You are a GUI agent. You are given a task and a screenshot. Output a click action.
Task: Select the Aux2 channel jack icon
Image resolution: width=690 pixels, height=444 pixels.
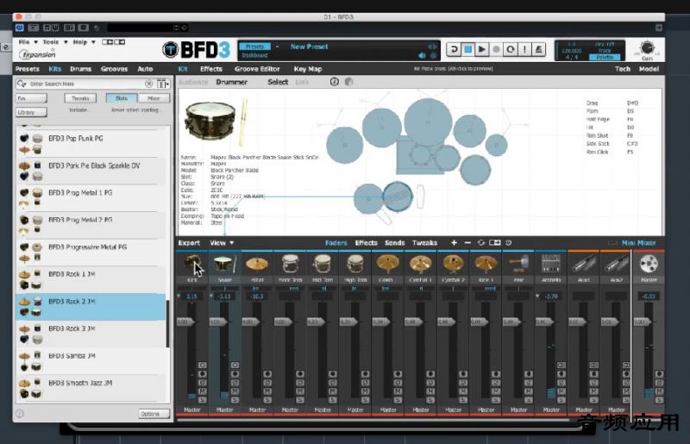pyautogui.click(x=616, y=264)
